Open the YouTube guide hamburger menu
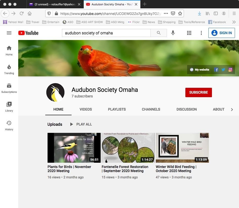239x208 pixels. 9,33
